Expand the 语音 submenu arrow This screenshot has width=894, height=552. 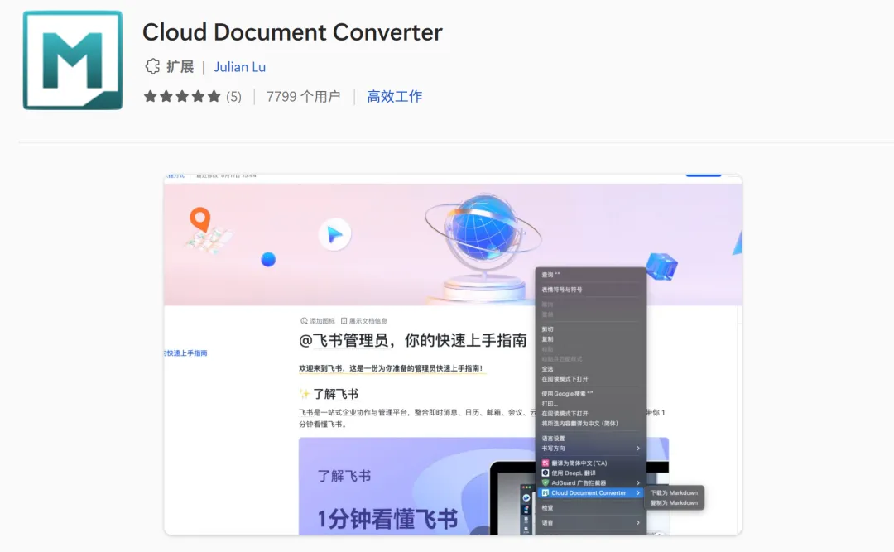(638, 522)
